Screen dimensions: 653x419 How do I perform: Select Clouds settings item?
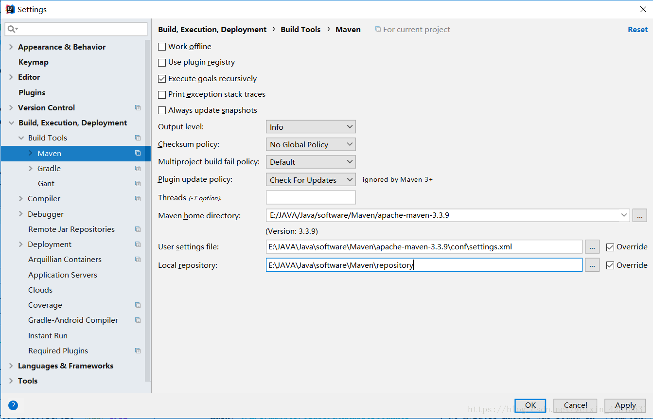pyautogui.click(x=40, y=290)
